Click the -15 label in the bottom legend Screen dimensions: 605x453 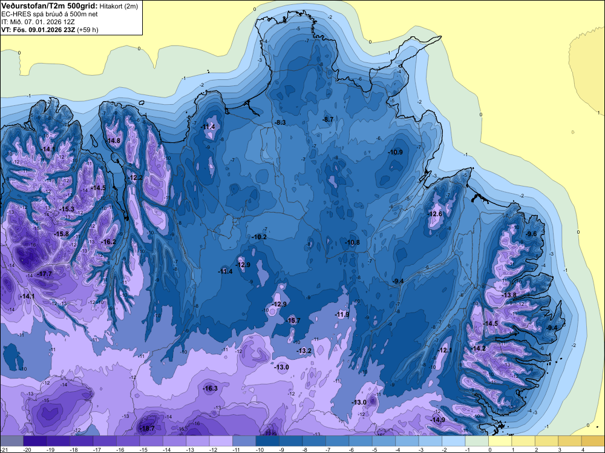click(143, 449)
